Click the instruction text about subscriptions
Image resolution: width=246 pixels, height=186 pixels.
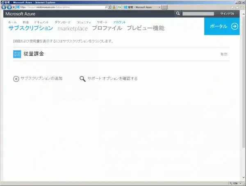[x=63, y=41]
